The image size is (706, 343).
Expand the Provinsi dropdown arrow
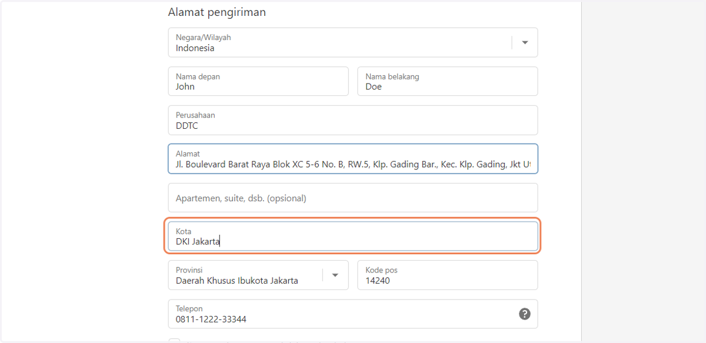[x=335, y=275]
